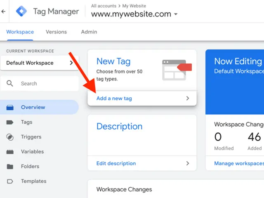Click the Folders icon in sidebar
Image resolution: width=264 pixels, height=198 pixels.
(10, 167)
